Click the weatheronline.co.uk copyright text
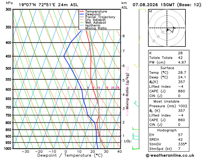This screenshot has width=204, height=158. click(x=170, y=155)
